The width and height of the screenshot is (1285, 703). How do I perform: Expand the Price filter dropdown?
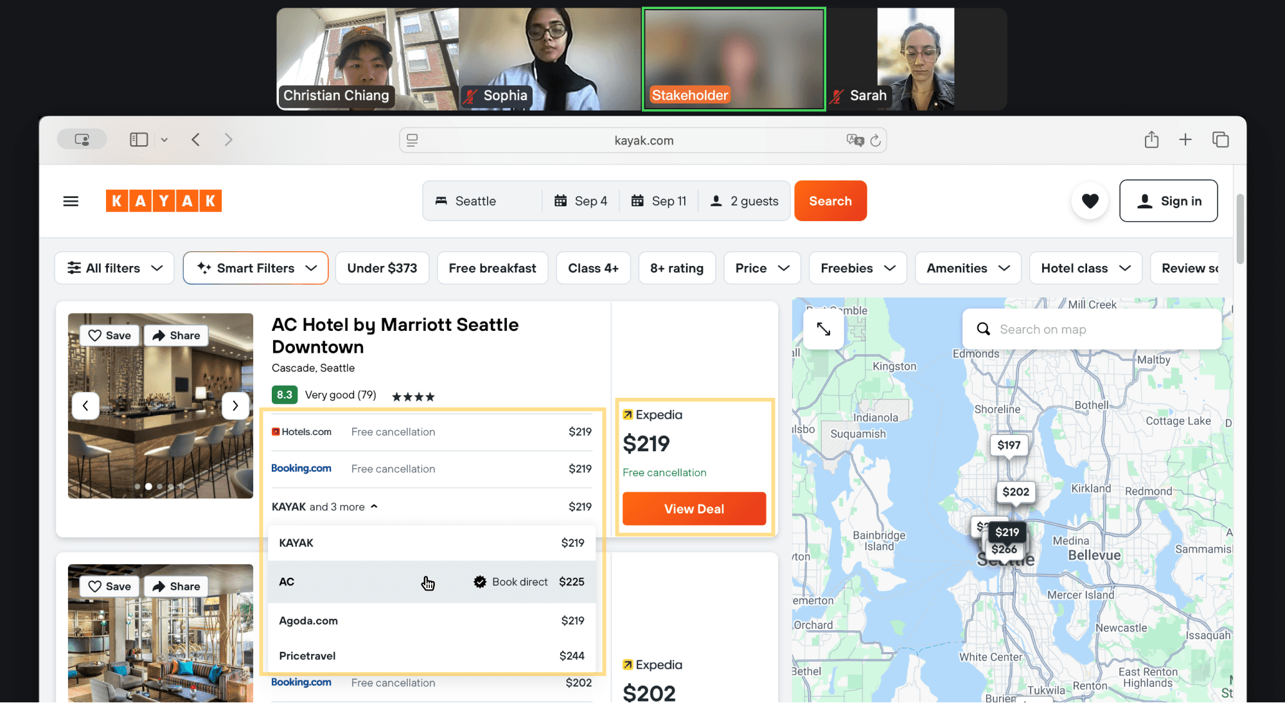point(762,268)
